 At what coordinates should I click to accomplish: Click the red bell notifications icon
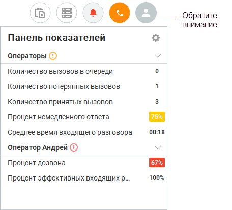(93, 13)
